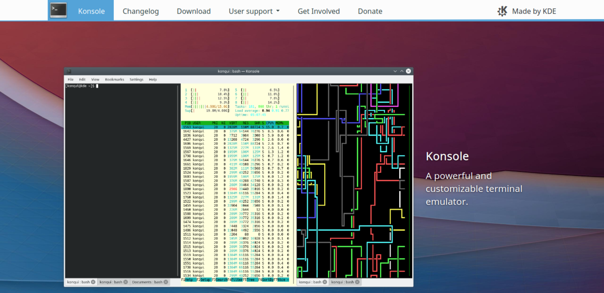Switch to the Documents : bash tab
The image size is (604, 293).
pos(147,282)
